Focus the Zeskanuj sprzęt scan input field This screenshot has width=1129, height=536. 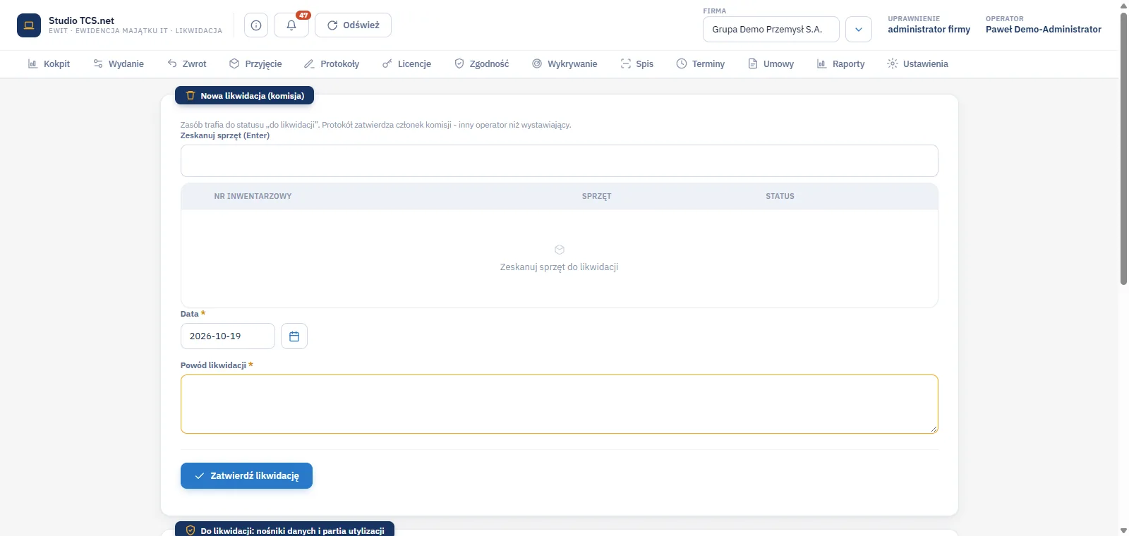560,161
